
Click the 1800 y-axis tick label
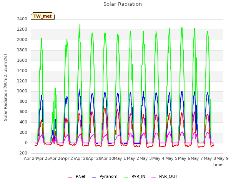click(x=22, y=50)
